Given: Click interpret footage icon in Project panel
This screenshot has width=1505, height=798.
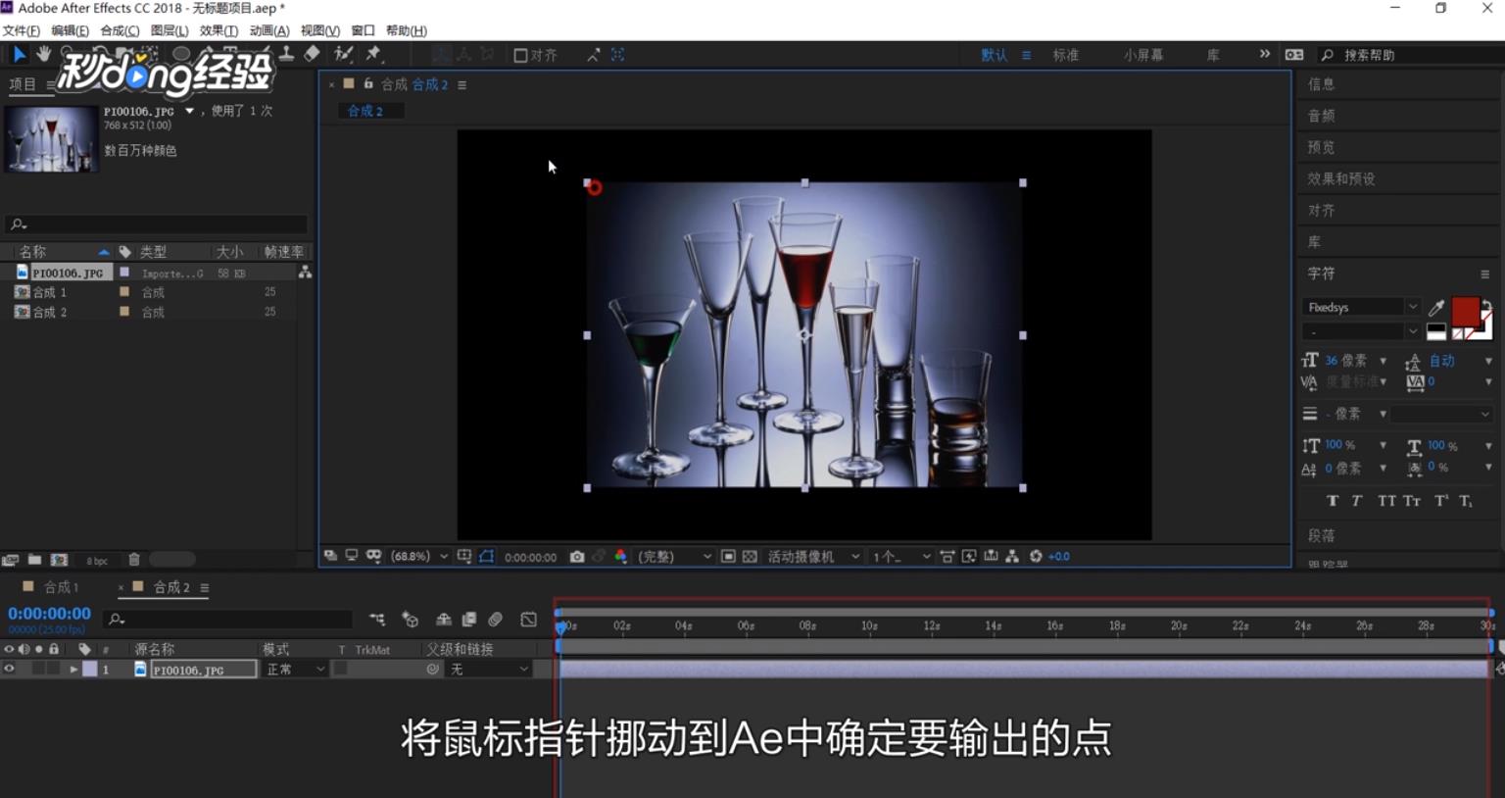Looking at the screenshot, I should pos(11,560).
